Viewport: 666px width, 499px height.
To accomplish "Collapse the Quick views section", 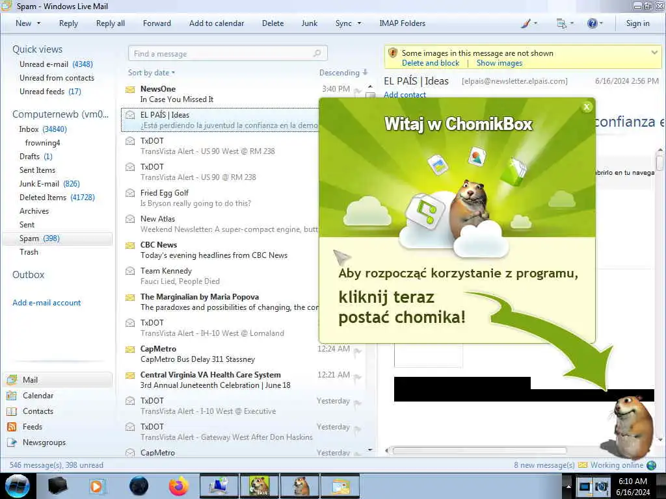I will 37,49.
